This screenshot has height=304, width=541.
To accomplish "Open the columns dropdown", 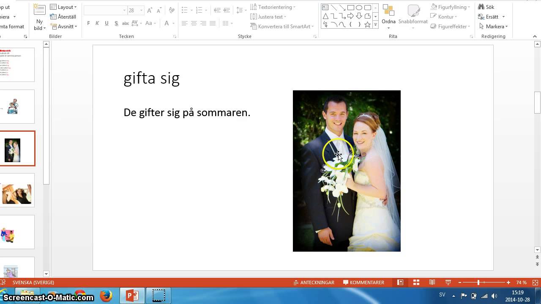I will pos(228,23).
